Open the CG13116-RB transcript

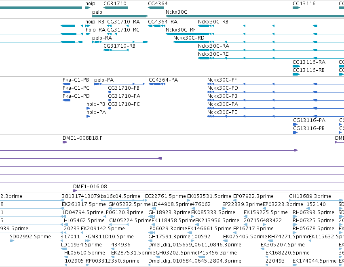(296, 74)
